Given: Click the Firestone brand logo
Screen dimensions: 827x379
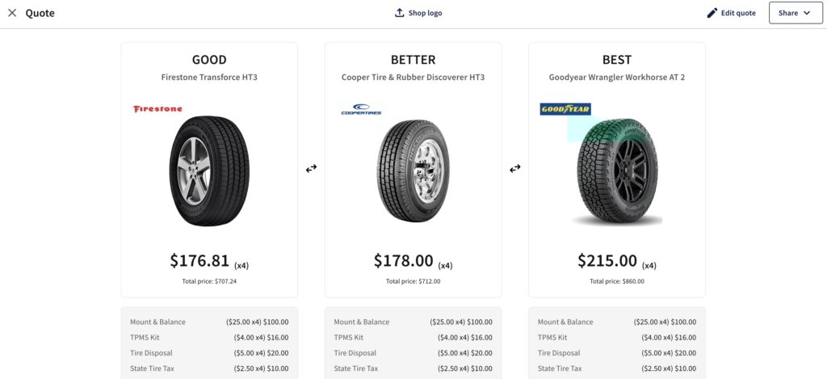Looking at the screenshot, I should click(x=157, y=109).
